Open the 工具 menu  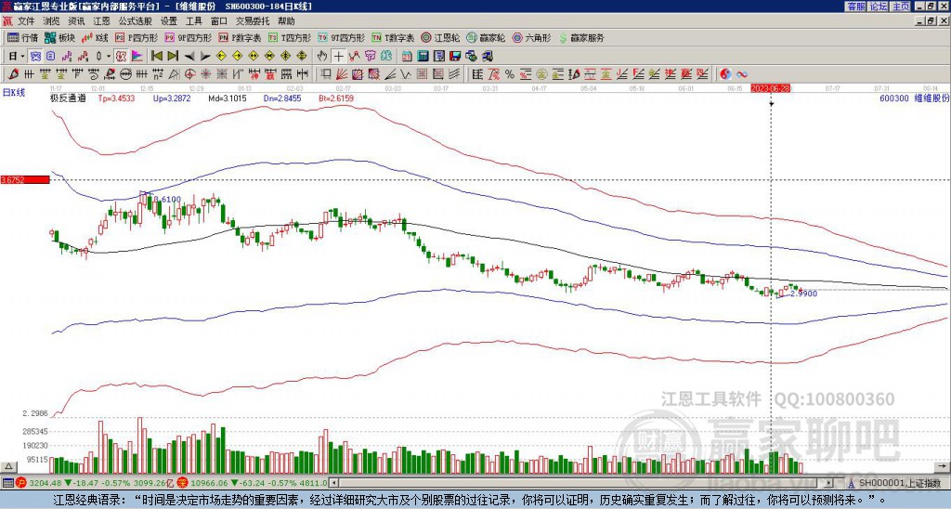pyautogui.click(x=193, y=21)
